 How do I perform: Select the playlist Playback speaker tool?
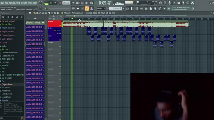tap(58, 13)
